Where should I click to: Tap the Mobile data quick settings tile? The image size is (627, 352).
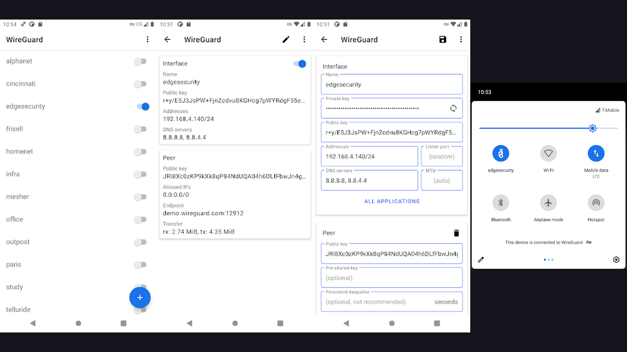coord(596,154)
